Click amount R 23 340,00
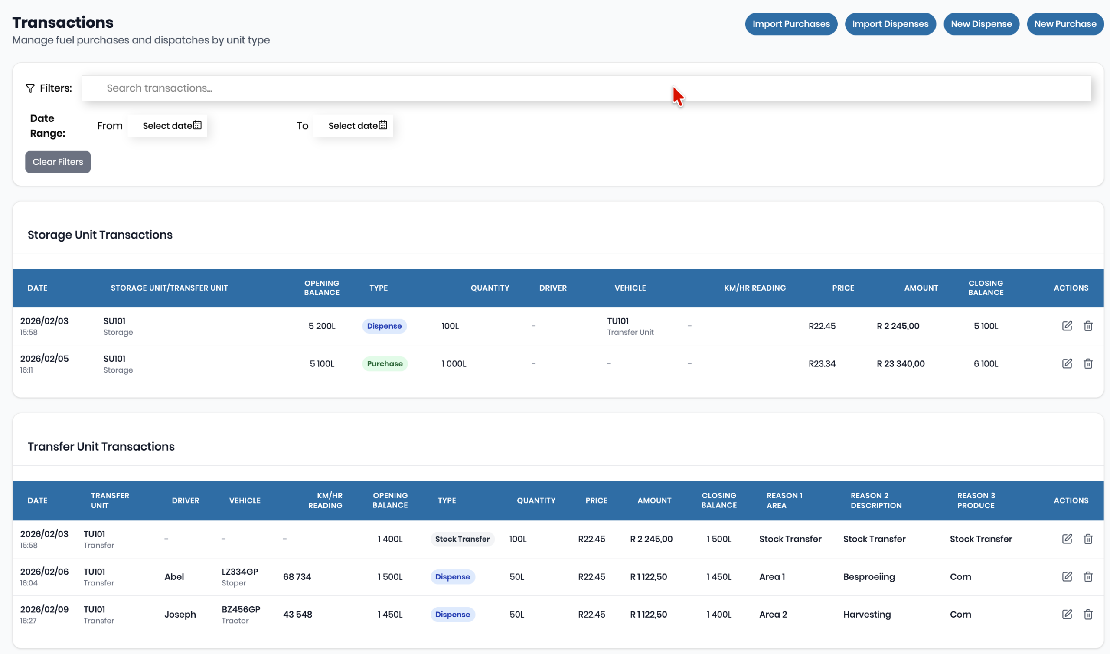 coord(901,363)
